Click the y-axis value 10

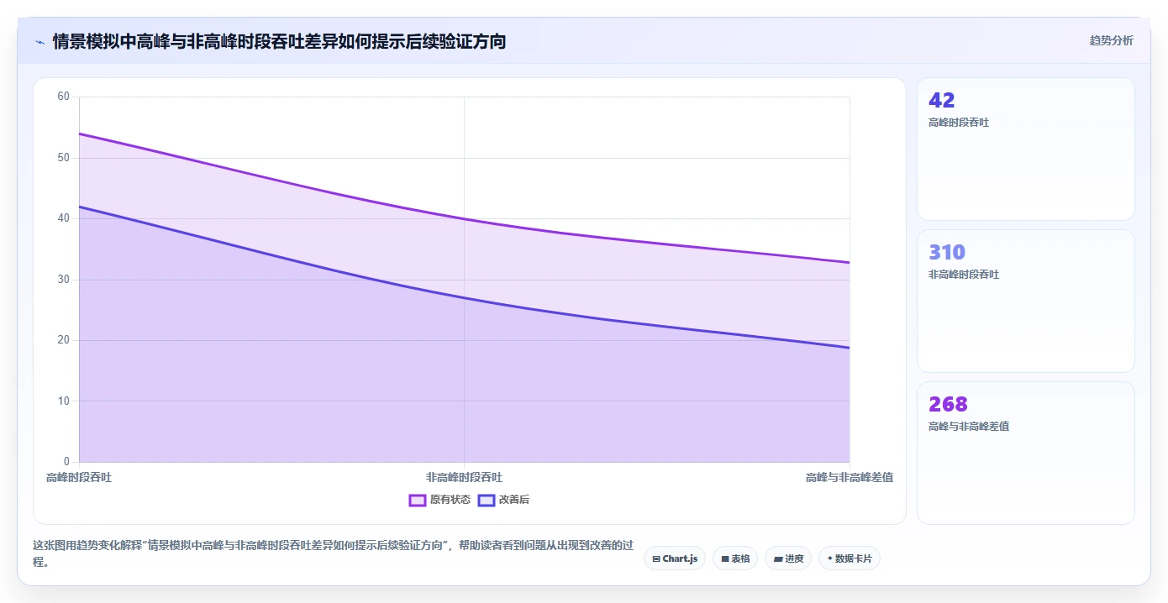[64, 401]
